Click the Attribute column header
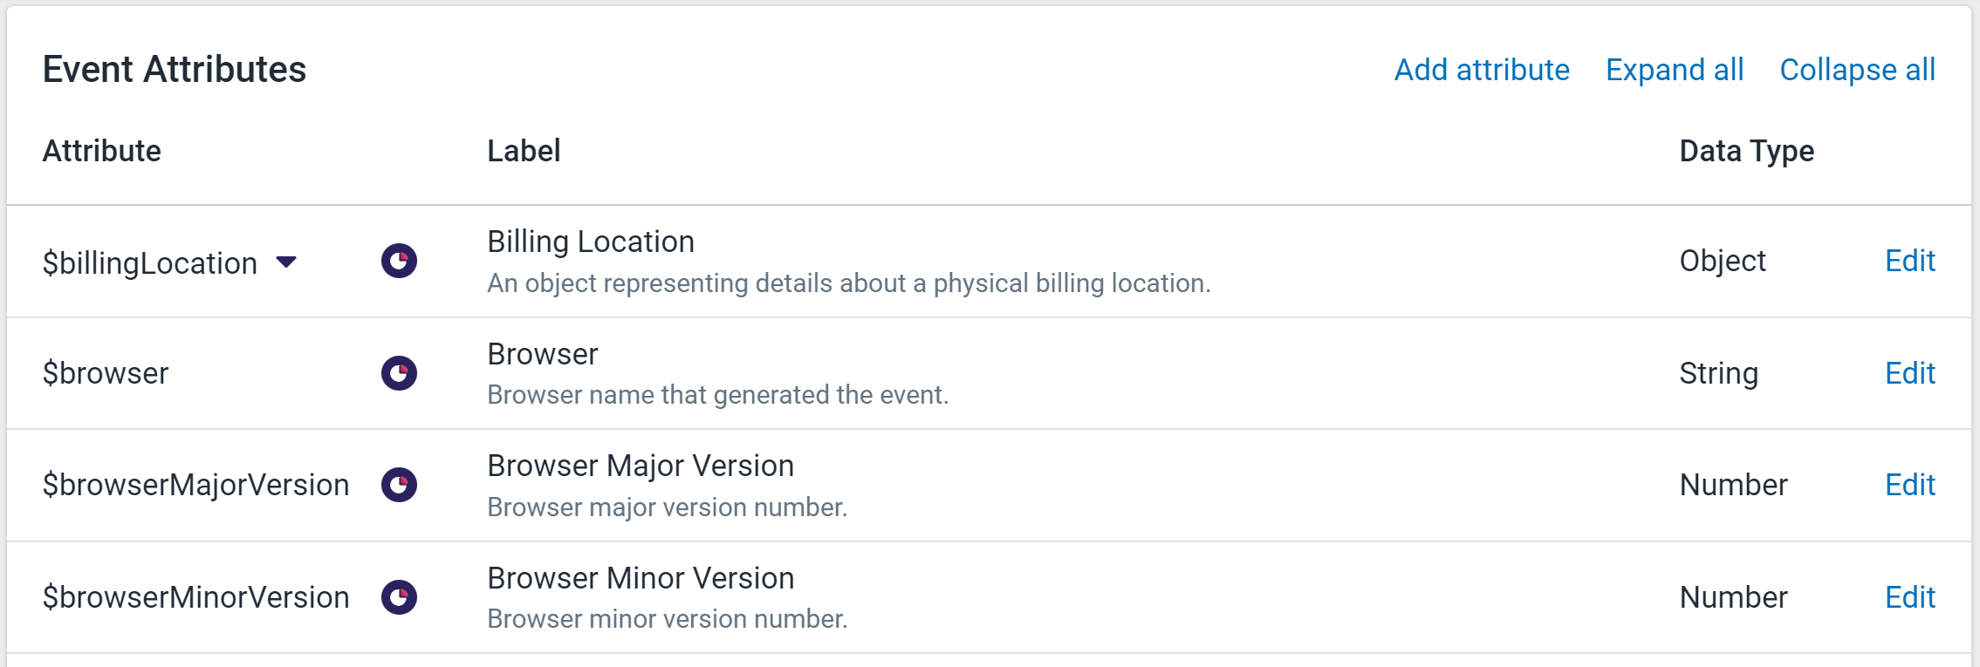Image resolution: width=1980 pixels, height=667 pixels. point(102,151)
